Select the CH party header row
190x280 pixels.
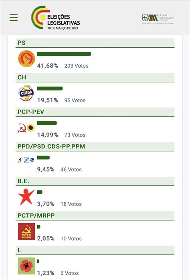[95, 77]
